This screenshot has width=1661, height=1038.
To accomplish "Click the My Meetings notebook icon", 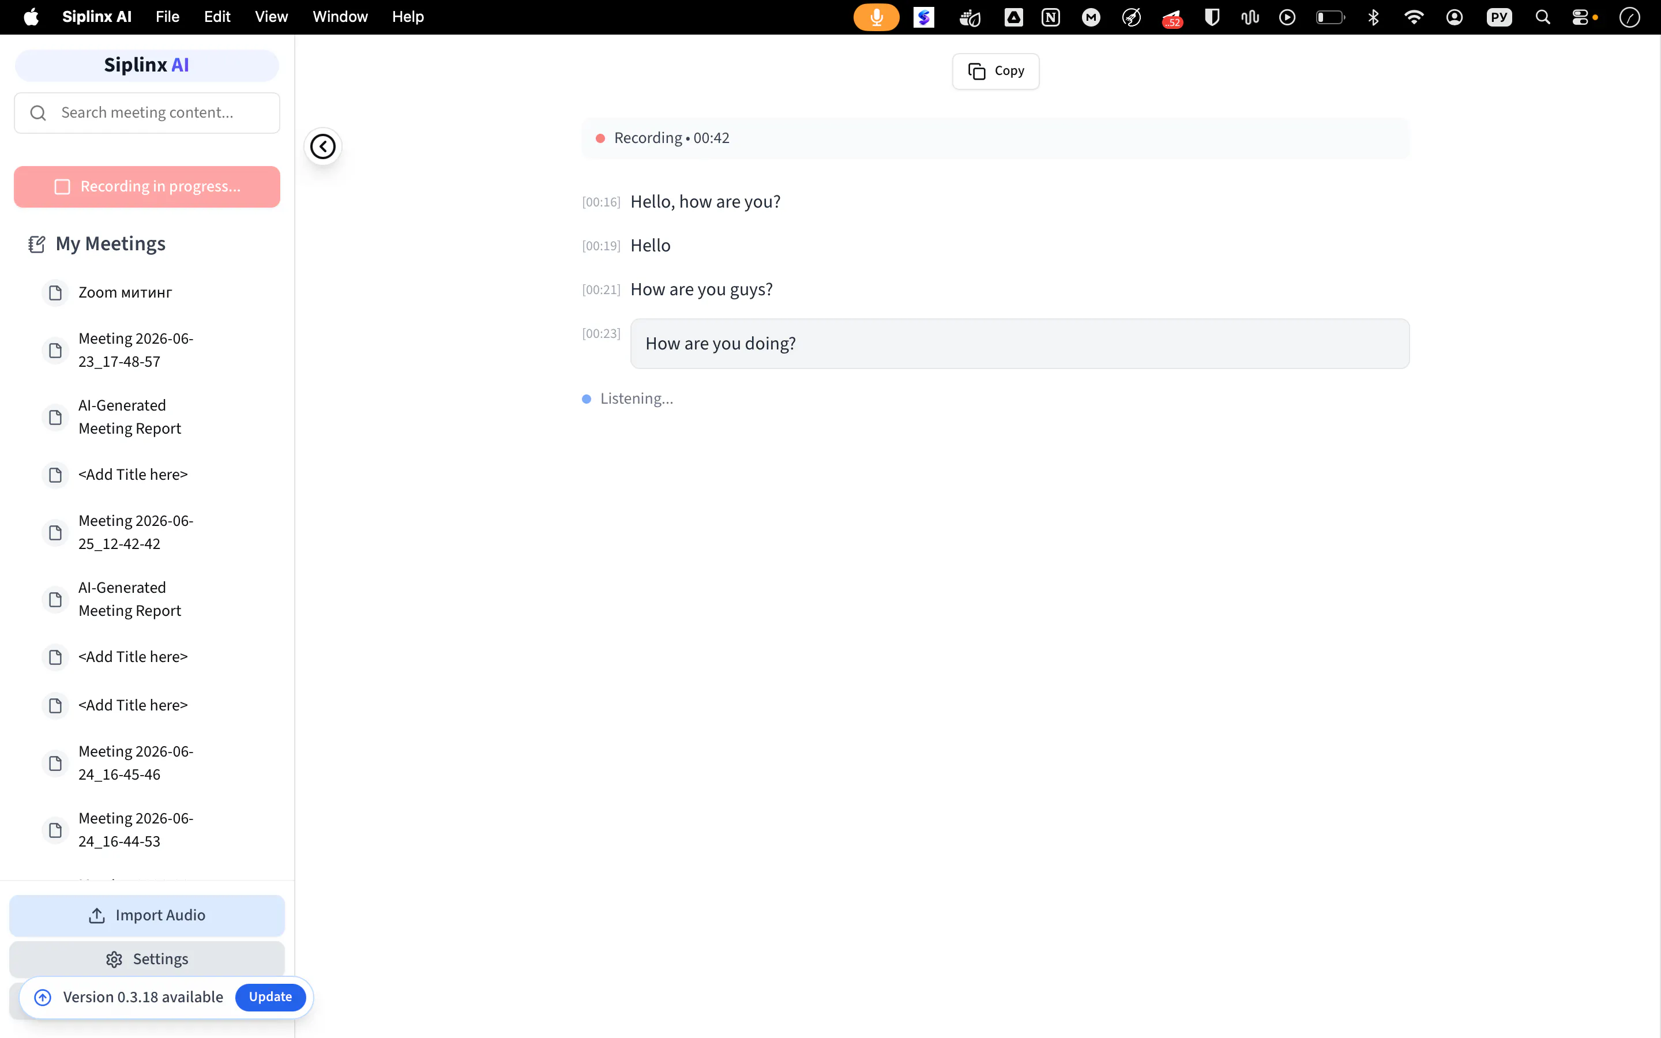I will tap(37, 244).
